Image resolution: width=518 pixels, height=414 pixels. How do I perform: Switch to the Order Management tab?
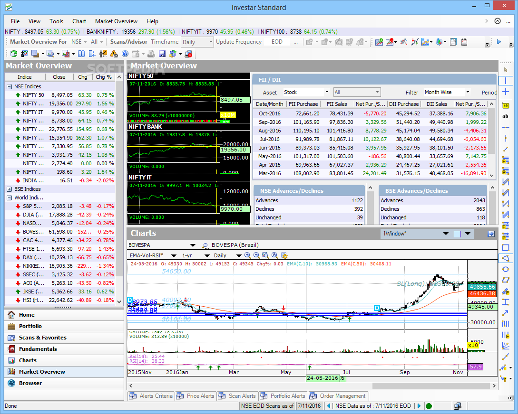coord(338,396)
